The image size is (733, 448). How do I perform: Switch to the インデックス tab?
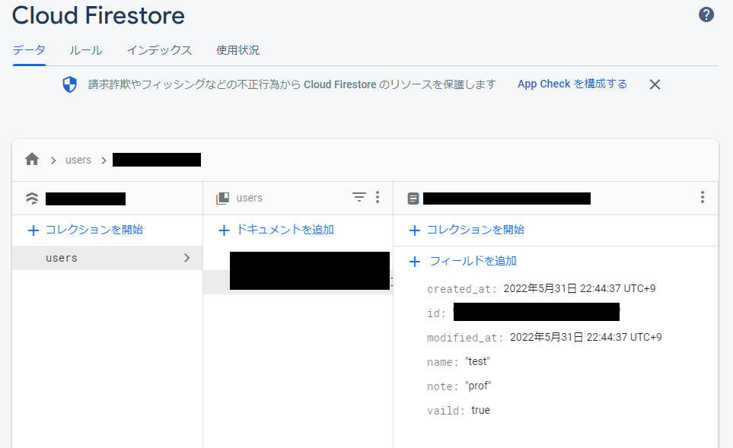(x=159, y=50)
